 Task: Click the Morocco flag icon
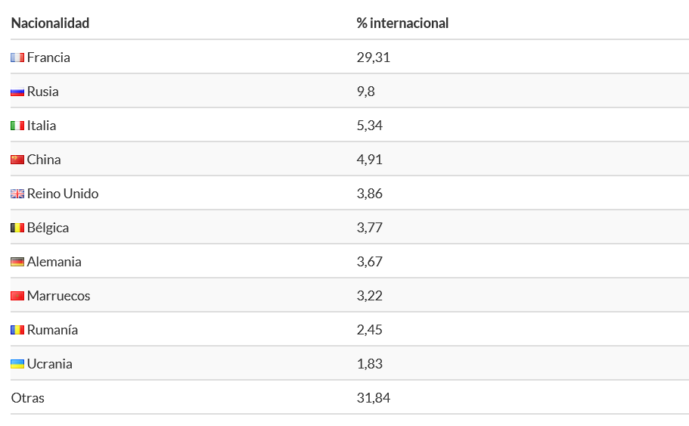click(17, 296)
